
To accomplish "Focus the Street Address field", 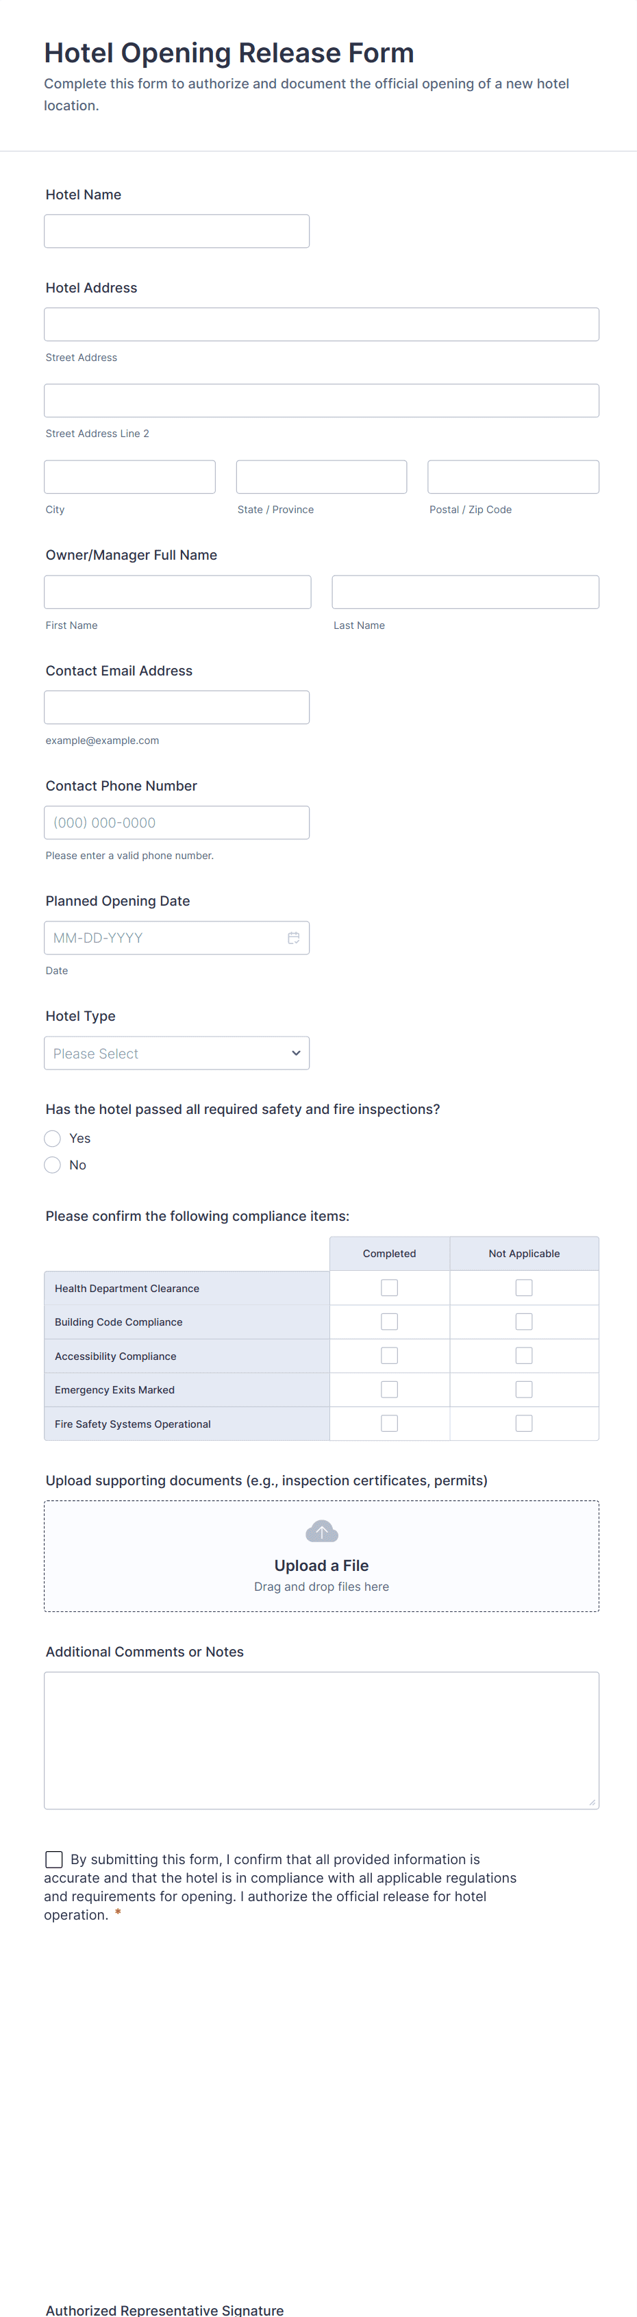I will [x=321, y=324].
